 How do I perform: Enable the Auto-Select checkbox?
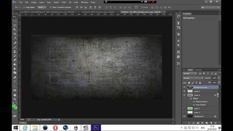tap(24, 7)
